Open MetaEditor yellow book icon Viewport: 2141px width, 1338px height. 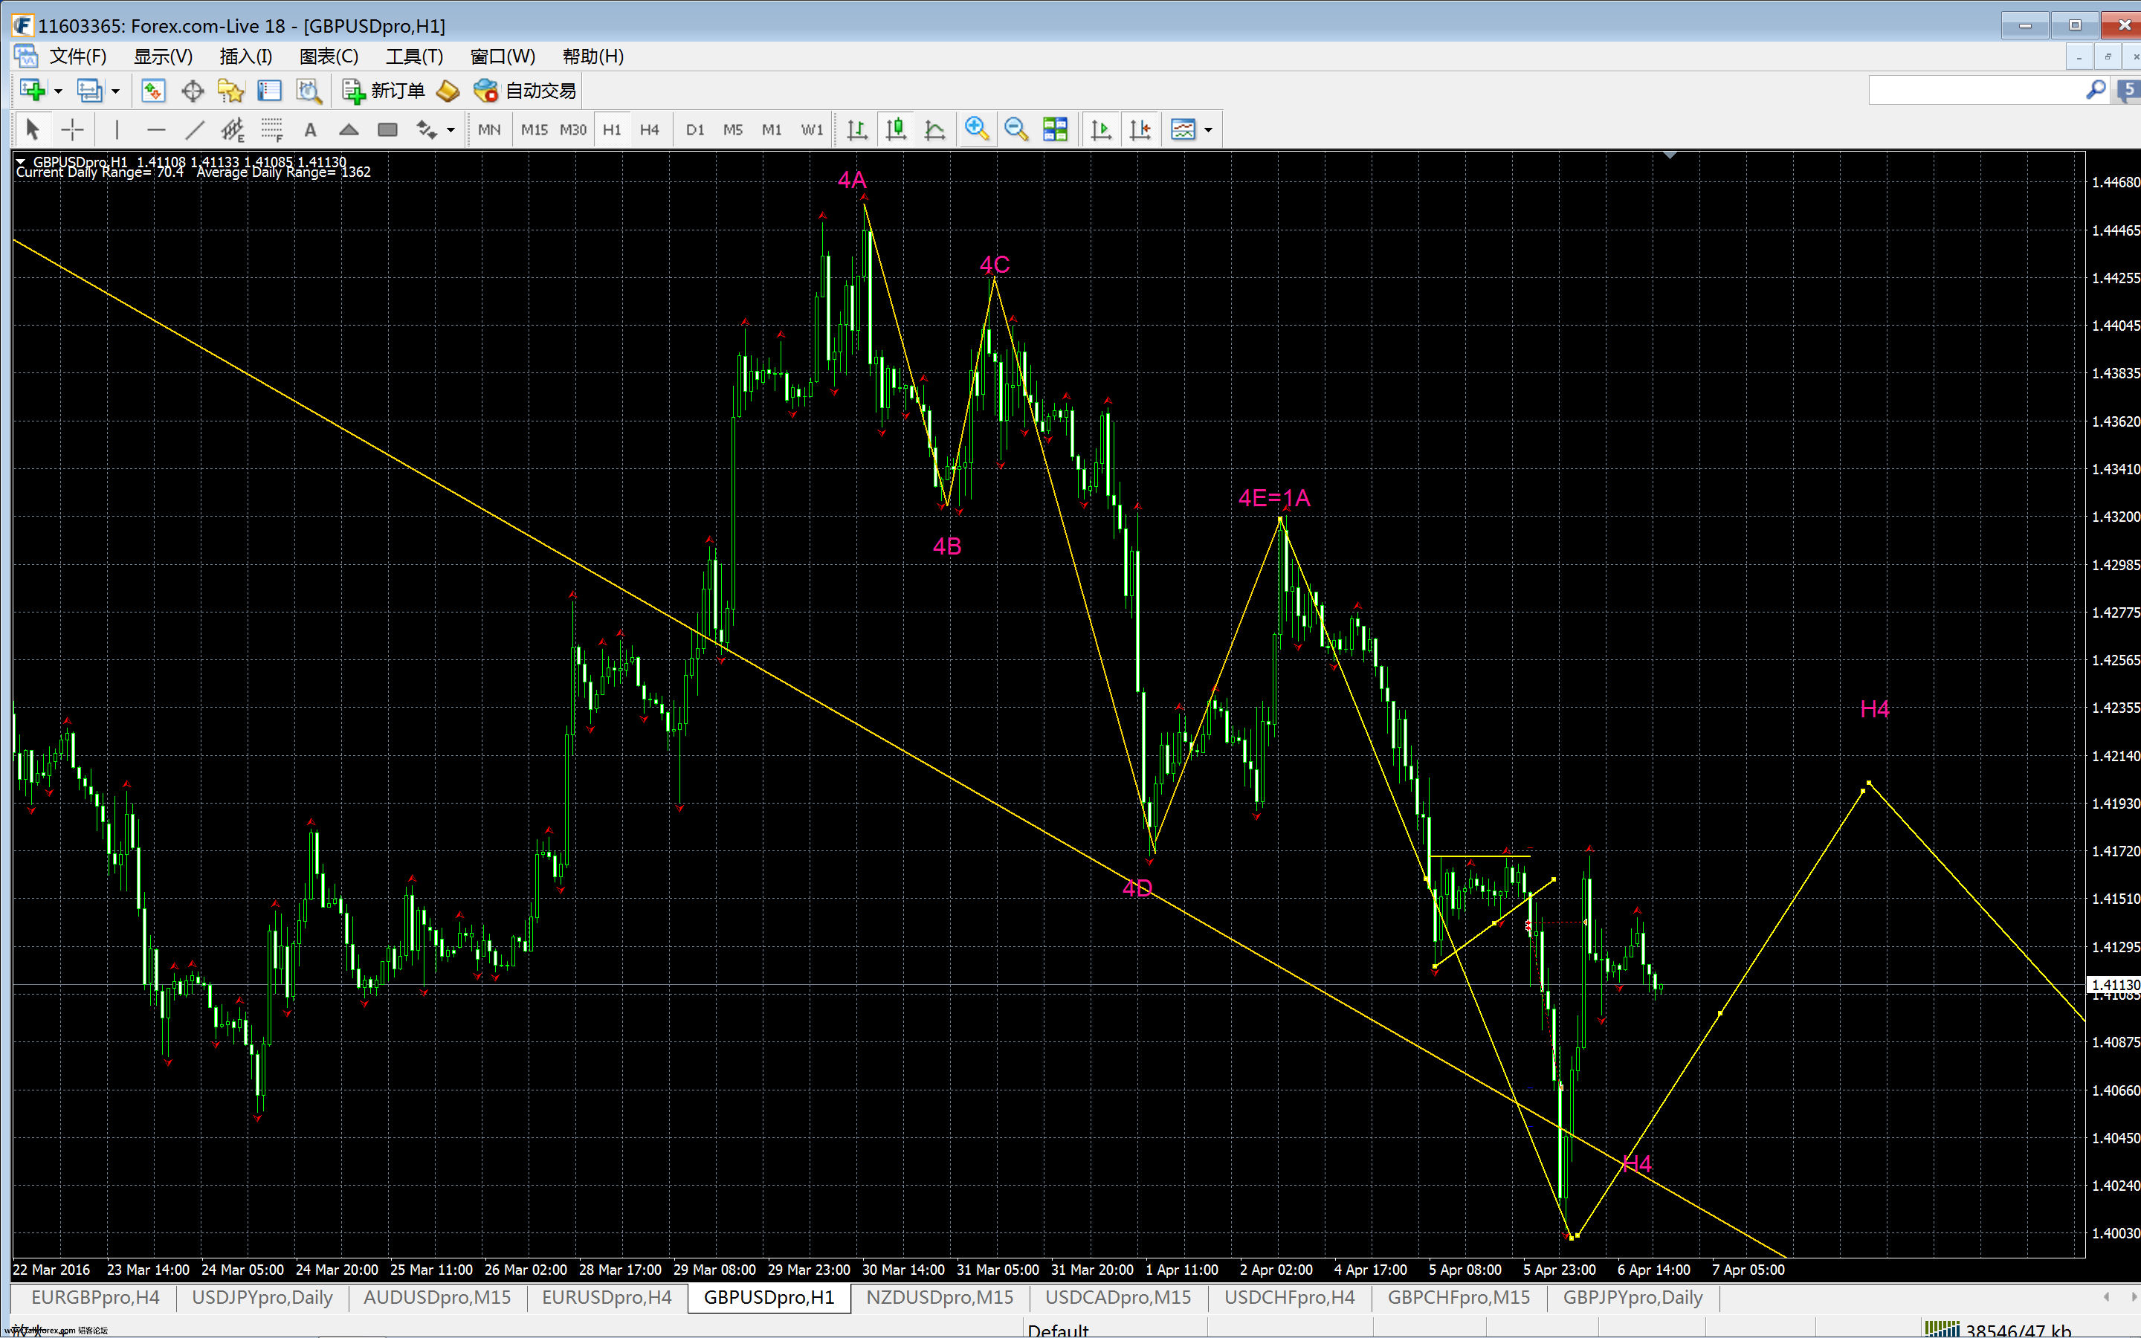click(x=448, y=90)
